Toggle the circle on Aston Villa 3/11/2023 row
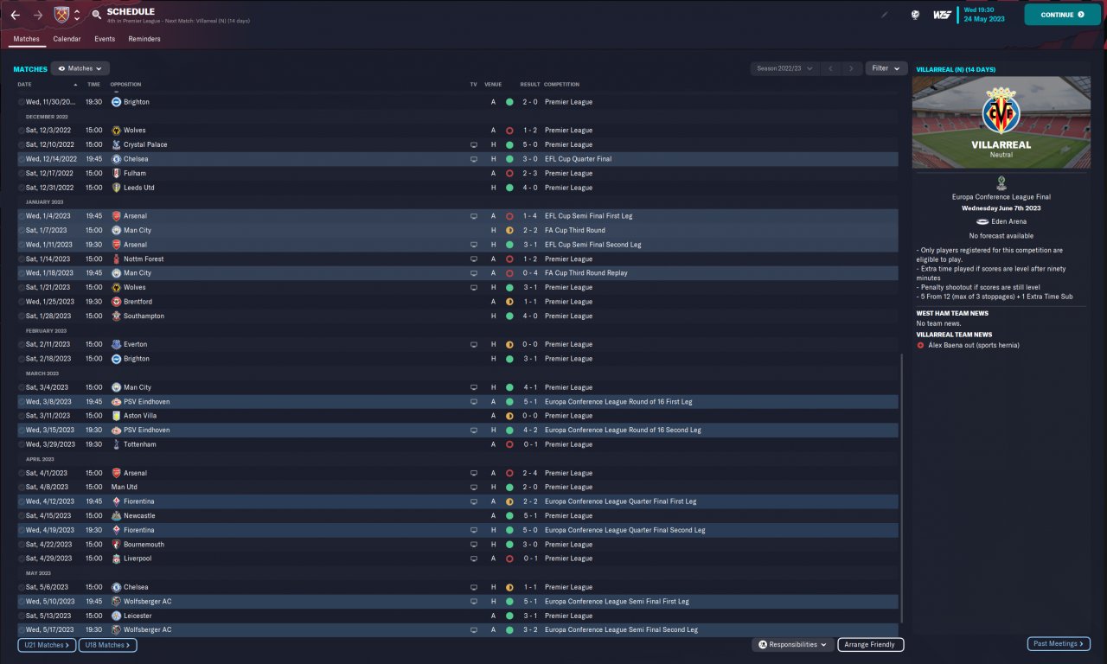Image resolution: width=1107 pixels, height=664 pixels. [x=22, y=416]
